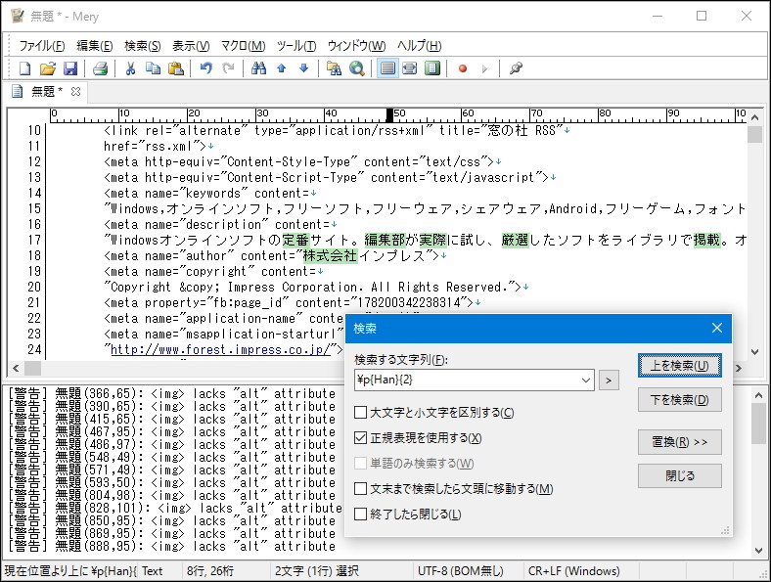Click the Cut scissors icon

[131, 68]
